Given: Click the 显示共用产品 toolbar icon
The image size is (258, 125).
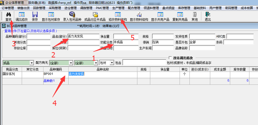Looking at the screenshot, I should pos(160,14).
